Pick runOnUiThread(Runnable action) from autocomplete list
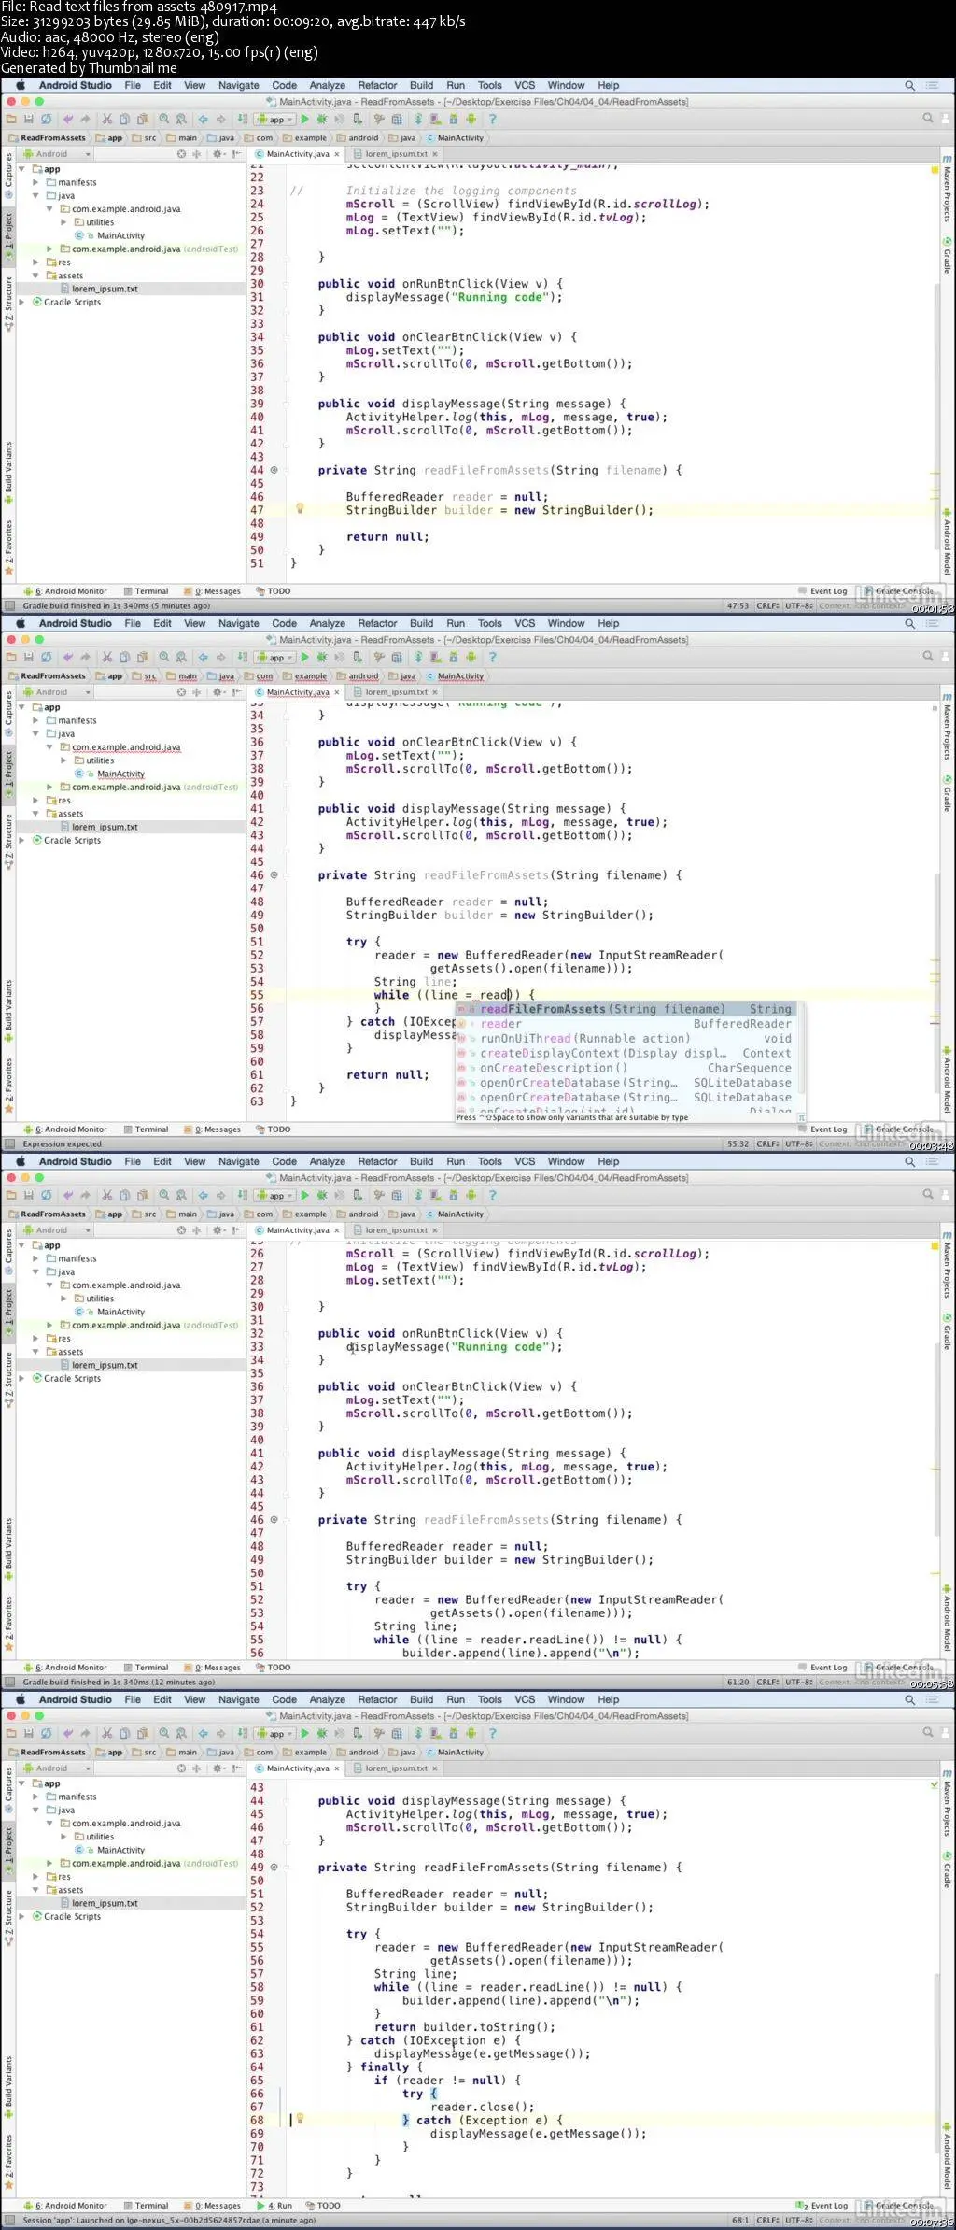This screenshot has width=956, height=2230. coord(626,1039)
